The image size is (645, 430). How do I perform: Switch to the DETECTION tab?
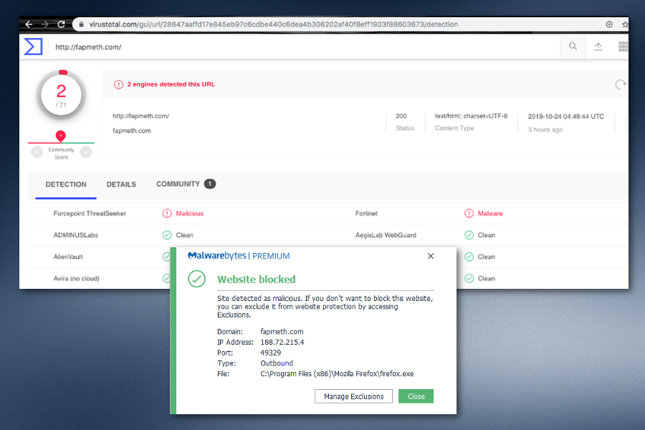pyautogui.click(x=66, y=184)
